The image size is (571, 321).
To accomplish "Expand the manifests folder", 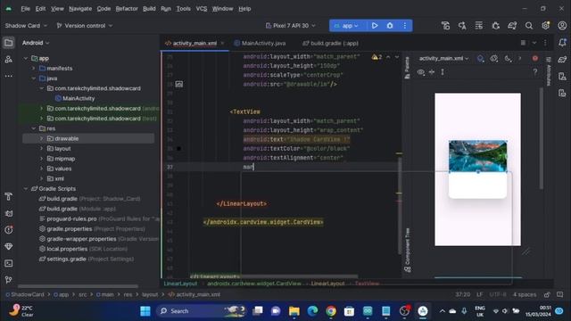I will [34, 69].
